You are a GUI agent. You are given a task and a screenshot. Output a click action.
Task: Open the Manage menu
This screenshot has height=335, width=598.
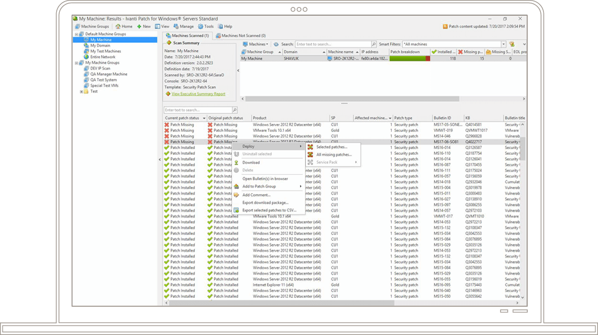184,27
